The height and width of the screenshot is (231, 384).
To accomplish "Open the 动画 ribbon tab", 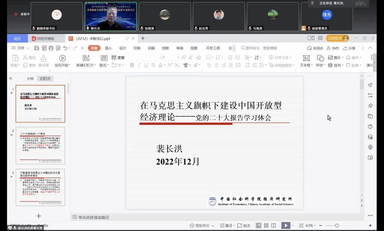I will tap(151, 48).
